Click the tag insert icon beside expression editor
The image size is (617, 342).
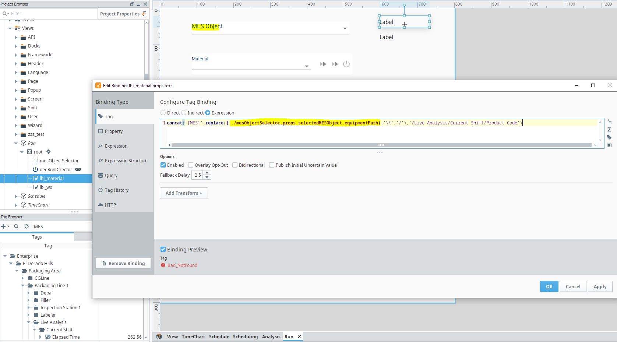pos(609,137)
